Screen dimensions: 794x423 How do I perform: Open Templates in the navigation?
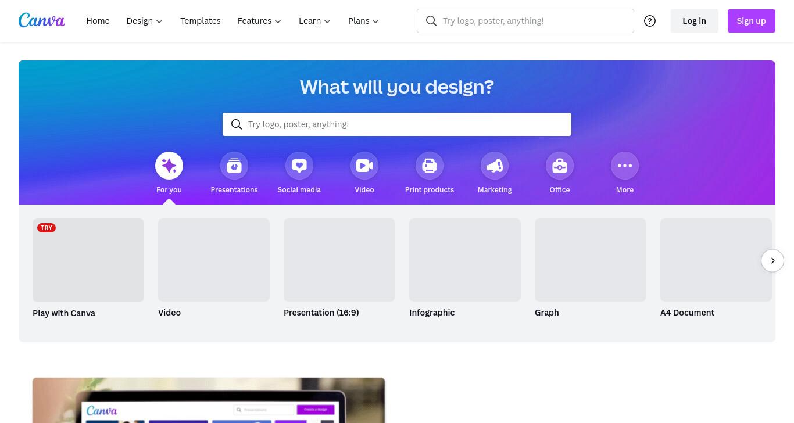[x=201, y=21]
